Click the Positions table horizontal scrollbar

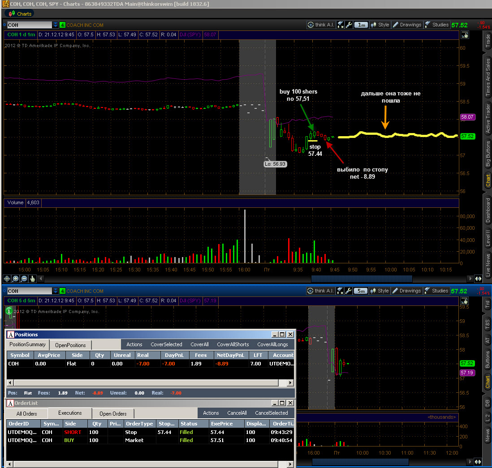click(150, 382)
